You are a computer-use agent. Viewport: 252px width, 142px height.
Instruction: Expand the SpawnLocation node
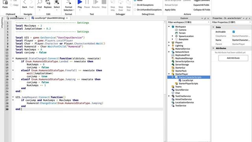172,36
